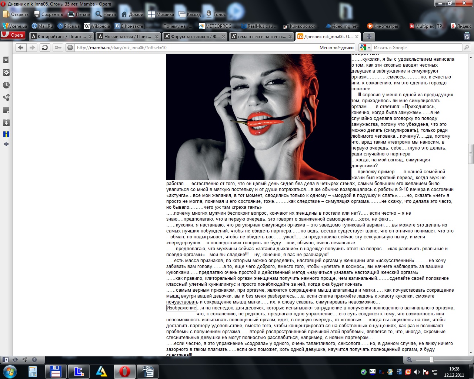The image size is (474, 379).
Task: Click the globe site badge icon
Action: coord(70,47)
